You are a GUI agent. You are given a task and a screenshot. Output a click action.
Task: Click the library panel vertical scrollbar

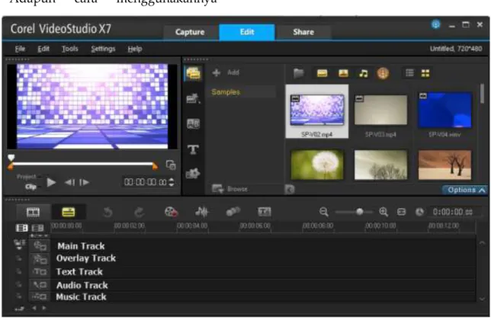(x=482, y=94)
